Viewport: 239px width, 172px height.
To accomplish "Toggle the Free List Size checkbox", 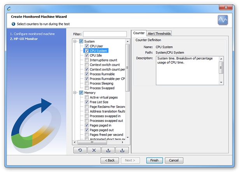I will coord(87,102).
